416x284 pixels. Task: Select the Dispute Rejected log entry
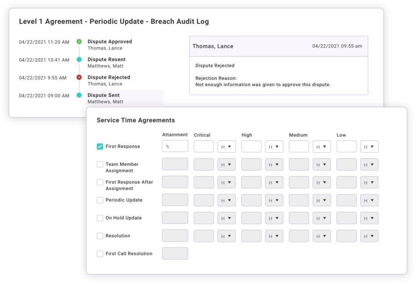point(109,80)
